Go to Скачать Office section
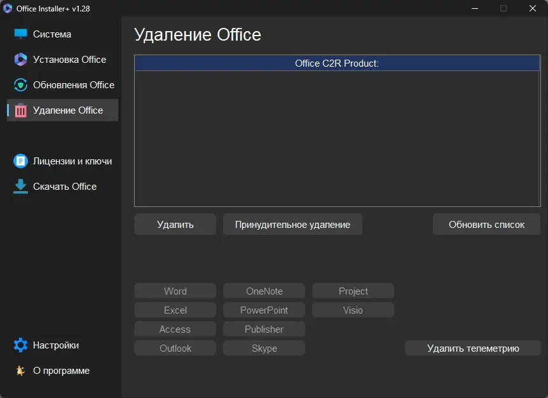The height and width of the screenshot is (398, 548). click(x=65, y=187)
